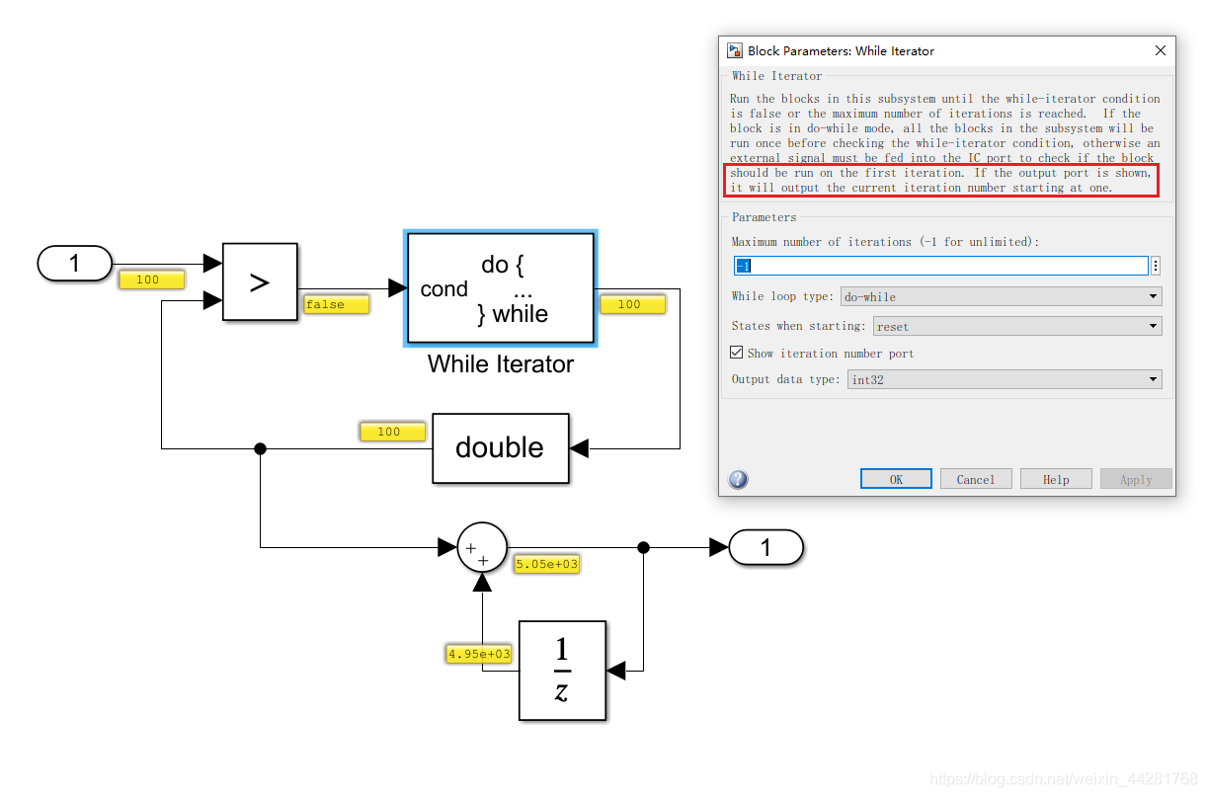Open Help for the While Iterator block

pos(1056,478)
